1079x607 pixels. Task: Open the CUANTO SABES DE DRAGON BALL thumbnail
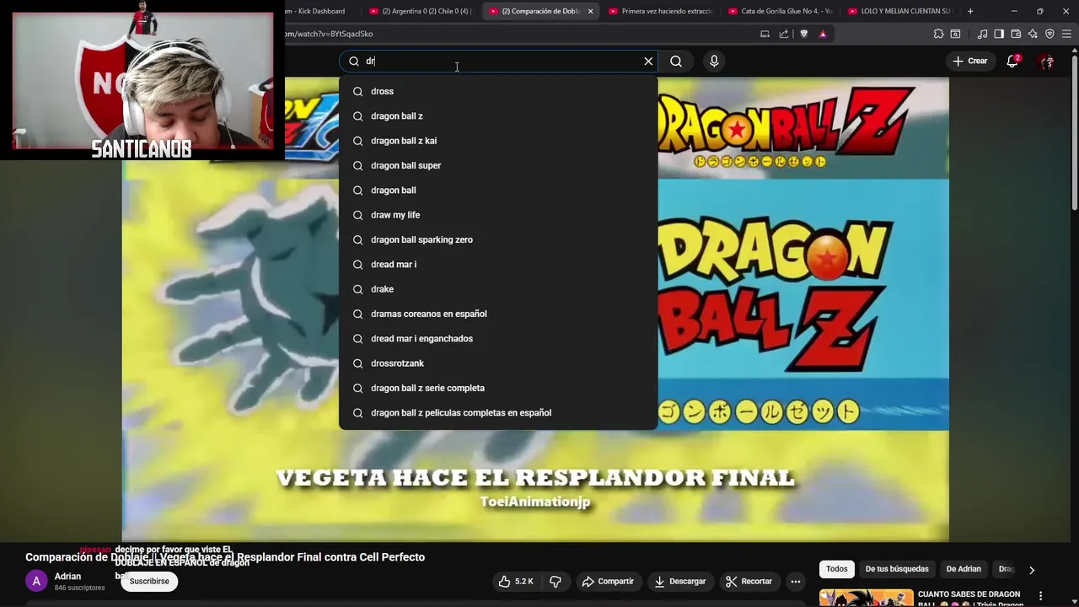(x=867, y=598)
